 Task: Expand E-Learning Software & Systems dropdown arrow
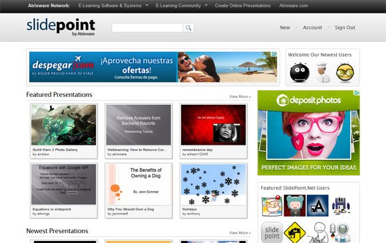146,5
